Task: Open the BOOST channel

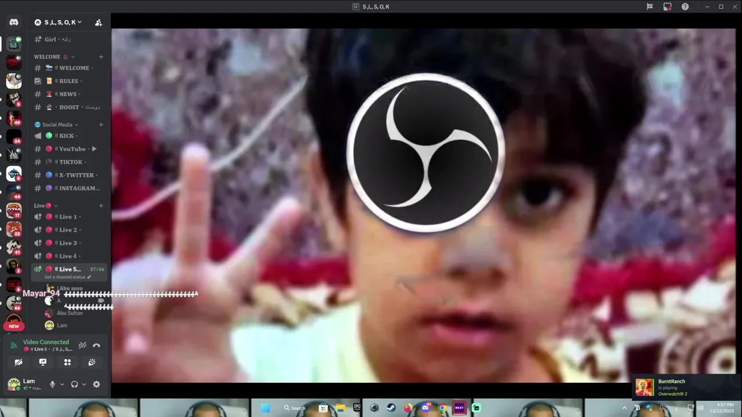Action: (68, 107)
